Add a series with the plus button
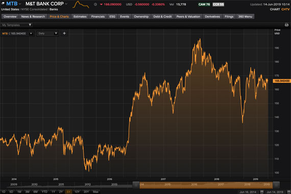This screenshot has height=194, width=291. pyautogui.click(x=64, y=33)
